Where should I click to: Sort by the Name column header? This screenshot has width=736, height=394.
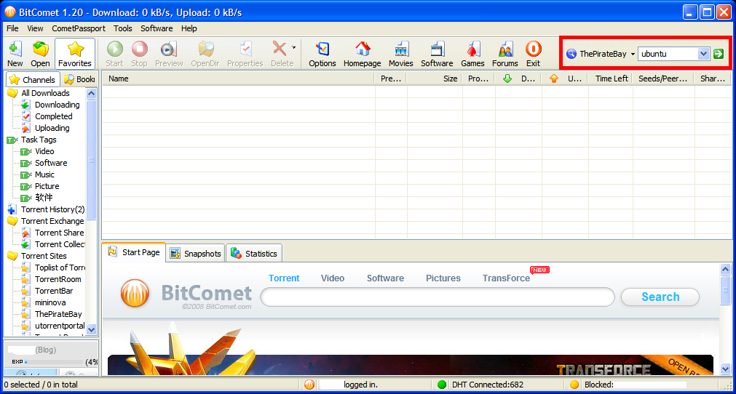point(239,79)
